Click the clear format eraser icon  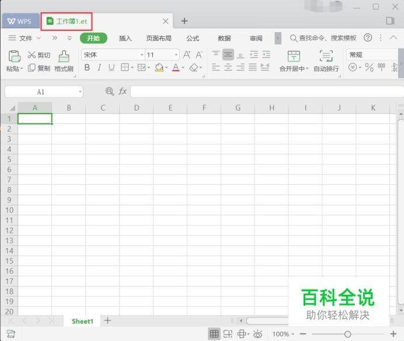(x=194, y=68)
